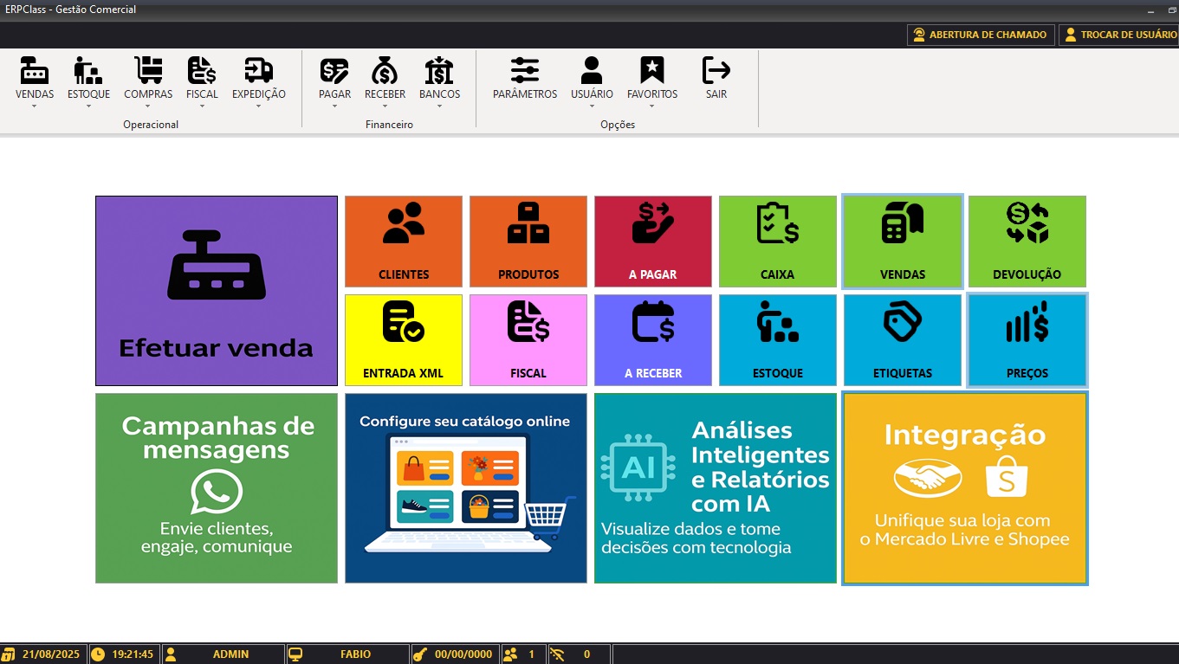The image size is (1179, 664).
Task: Open the Caixa tile
Action: click(x=778, y=242)
